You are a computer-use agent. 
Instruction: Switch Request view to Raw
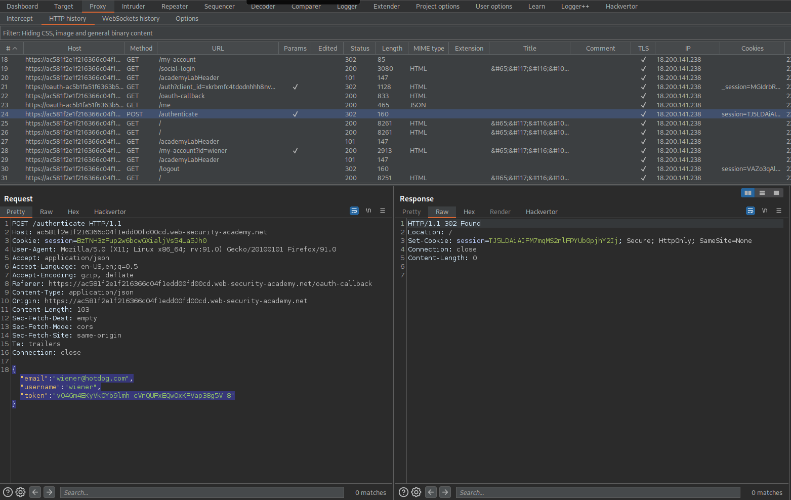tap(47, 212)
